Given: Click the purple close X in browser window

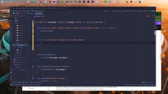Looking at the screenshot, I should [159, 23].
